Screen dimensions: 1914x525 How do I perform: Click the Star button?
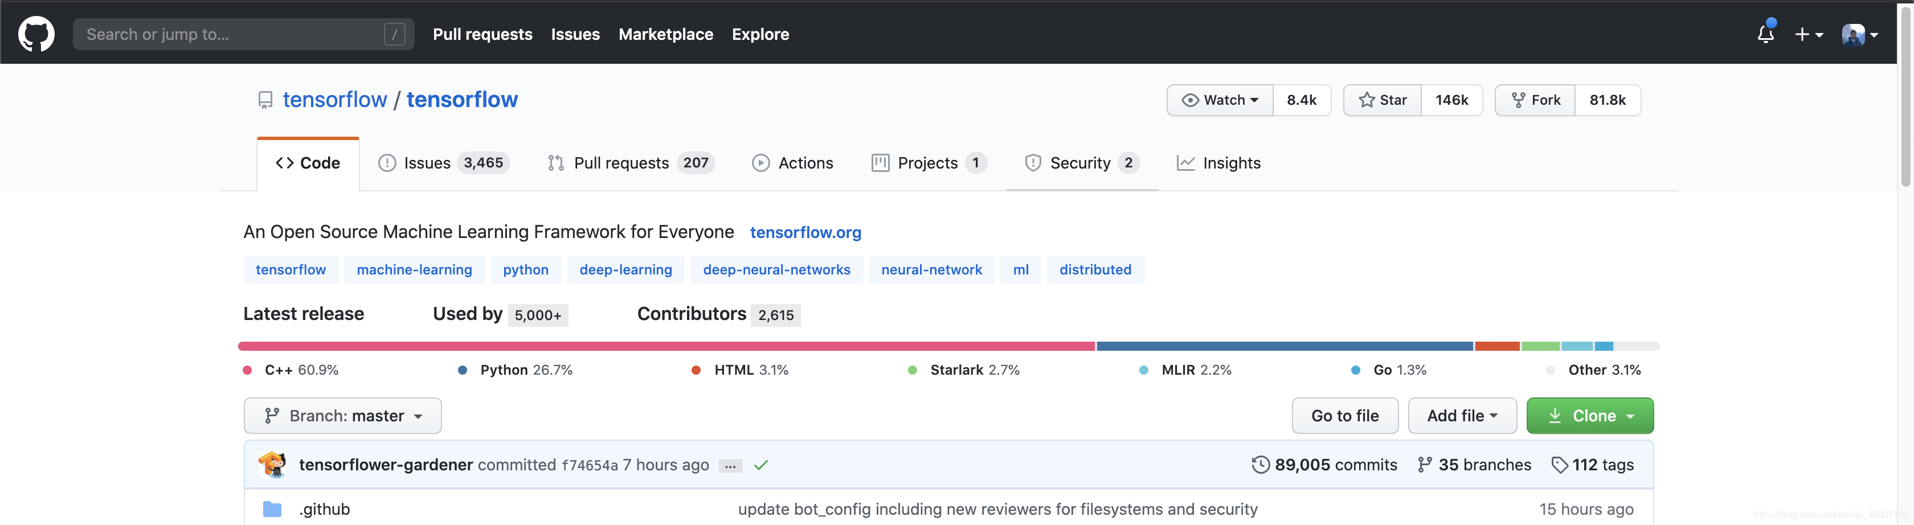pyautogui.click(x=1383, y=100)
